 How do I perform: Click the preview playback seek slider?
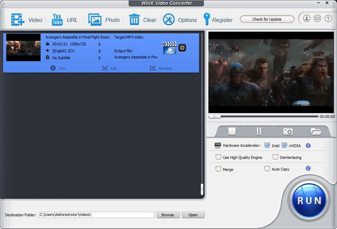[264, 116]
